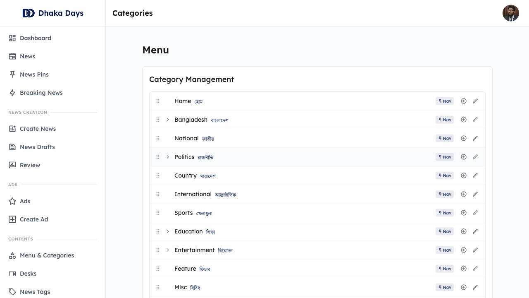Screen dimensions: 529x298
Task: Edit the International category
Action: coord(475,194)
